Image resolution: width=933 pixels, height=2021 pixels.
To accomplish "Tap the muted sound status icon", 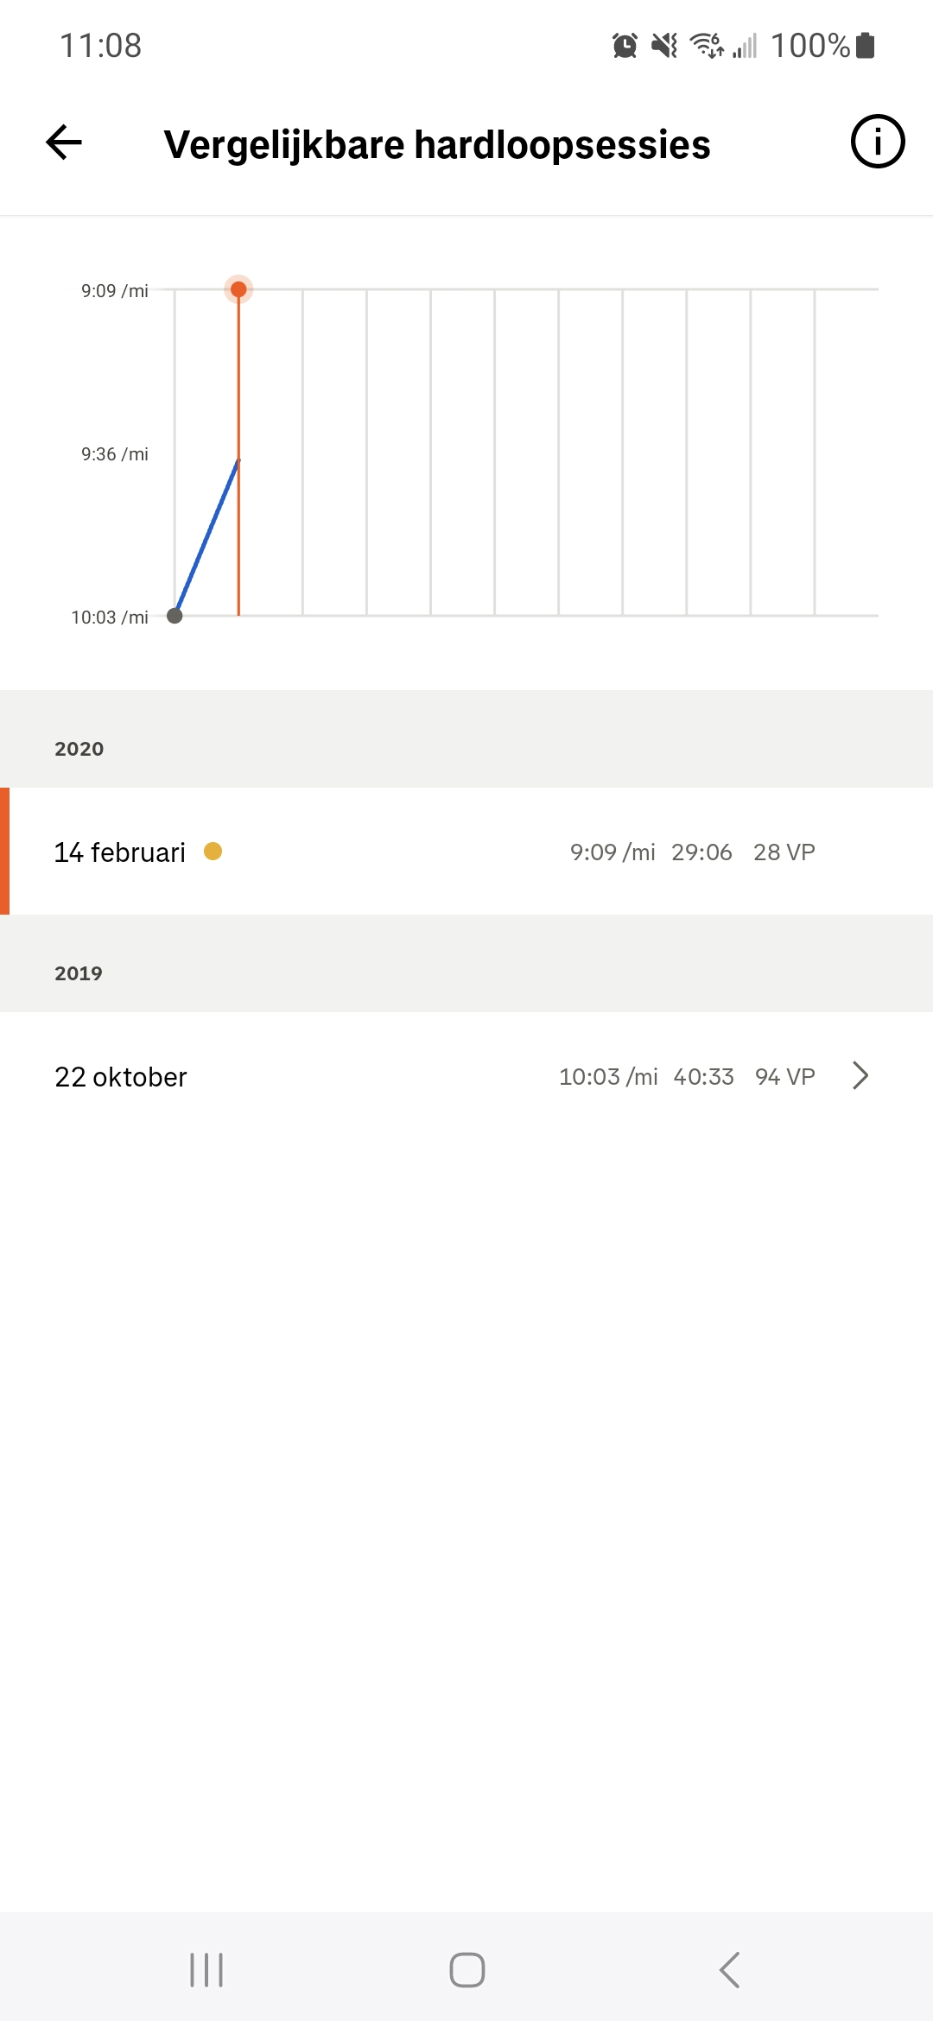I will click(664, 45).
